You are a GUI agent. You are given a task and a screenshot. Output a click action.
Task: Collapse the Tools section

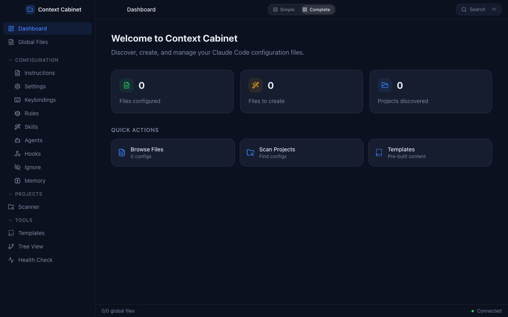click(x=10, y=220)
